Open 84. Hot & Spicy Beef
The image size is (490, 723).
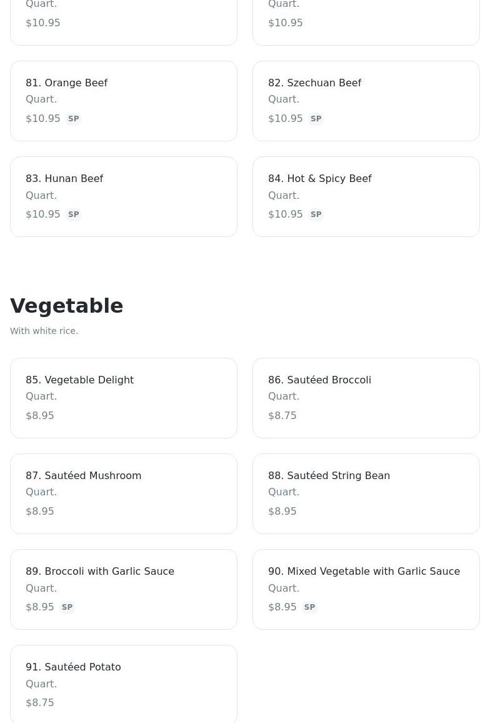pos(319,179)
